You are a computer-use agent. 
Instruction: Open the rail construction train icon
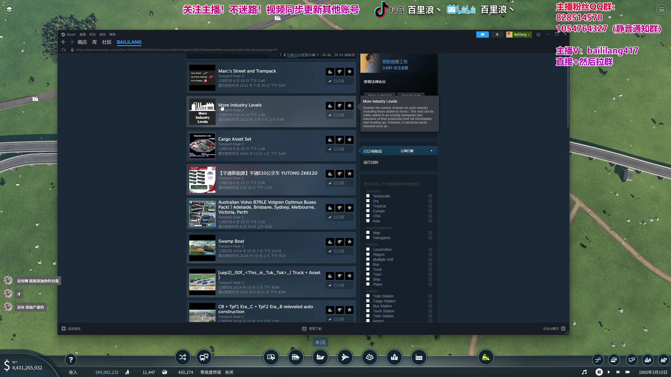(296, 357)
